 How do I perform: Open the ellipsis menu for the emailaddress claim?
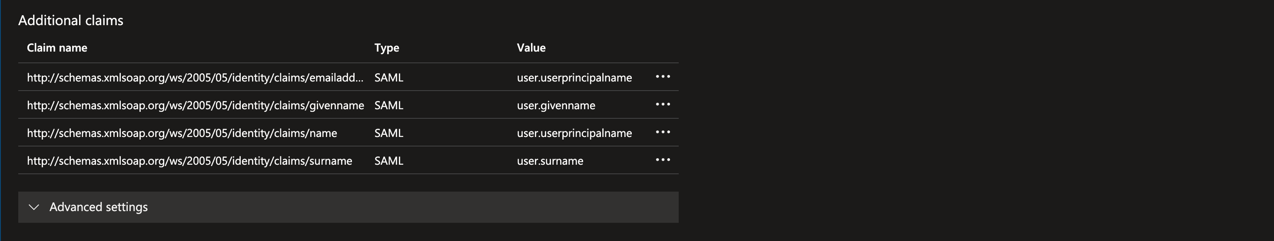click(x=662, y=77)
